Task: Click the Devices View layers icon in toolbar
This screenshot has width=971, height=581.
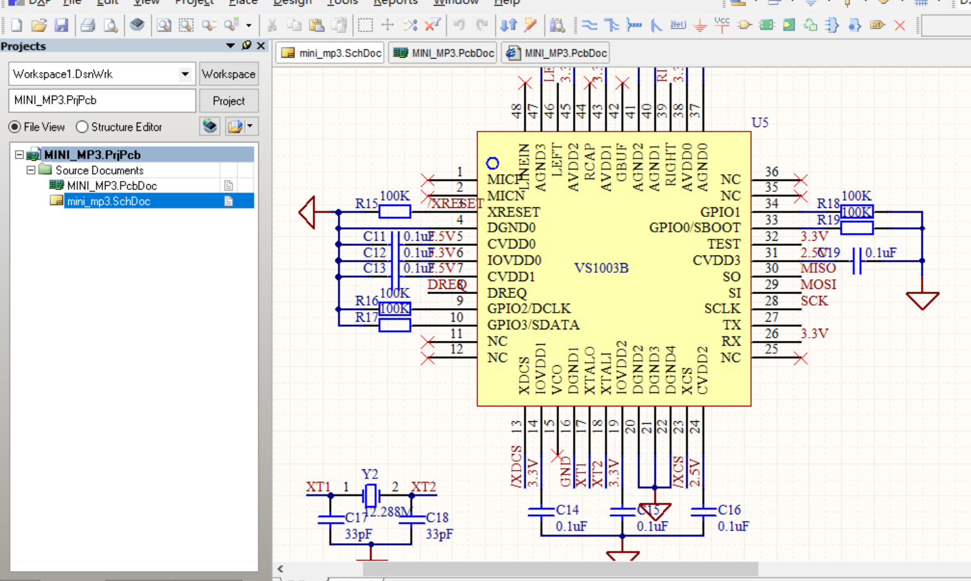Action: (x=137, y=25)
